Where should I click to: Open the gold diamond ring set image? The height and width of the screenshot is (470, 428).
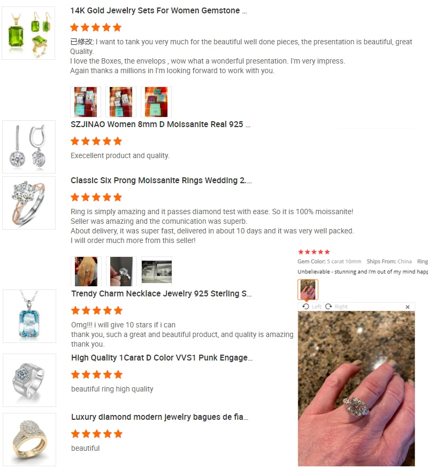pos(29,440)
